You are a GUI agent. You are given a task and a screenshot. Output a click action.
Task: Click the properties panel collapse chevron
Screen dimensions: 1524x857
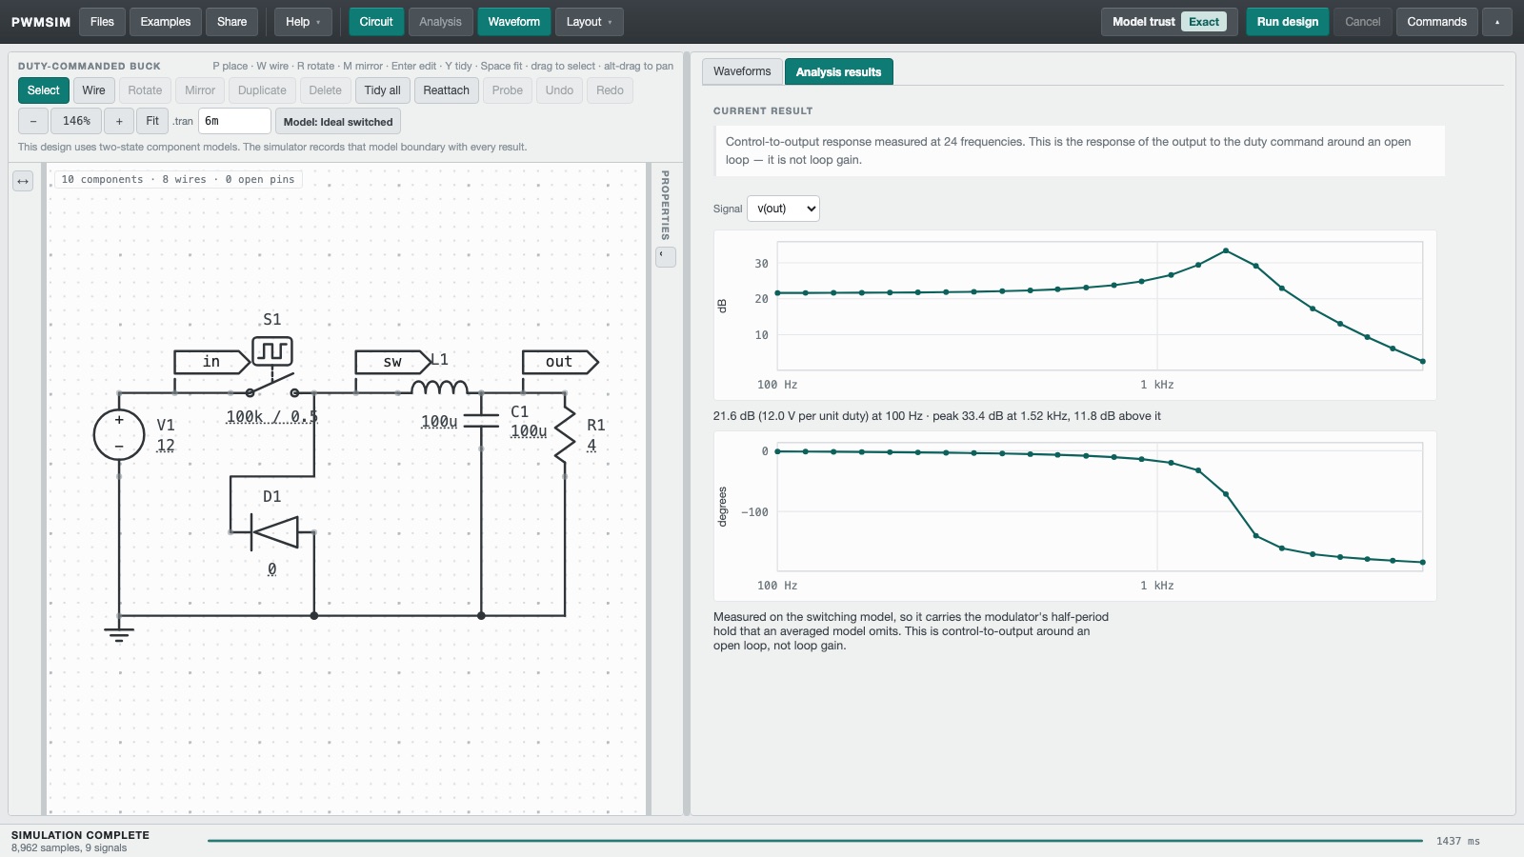(x=666, y=256)
